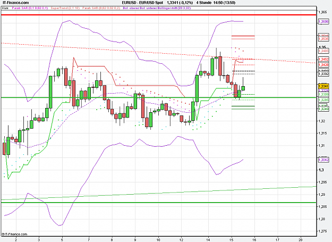Click red Parab SAR (0,02 0,02 0,2) legend
The image size is (332, 242).
[101, 8]
